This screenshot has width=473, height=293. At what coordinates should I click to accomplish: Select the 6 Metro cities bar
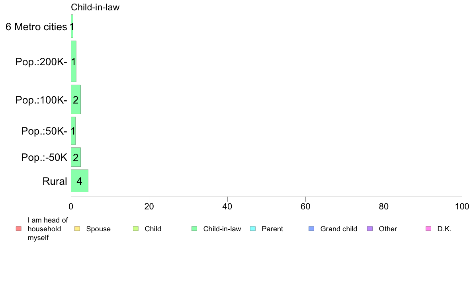[x=72, y=26]
